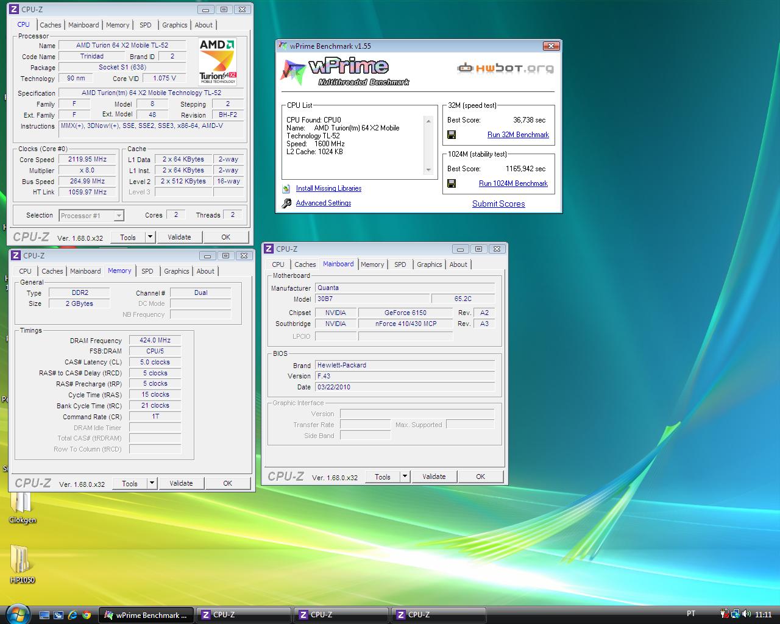
Task: Open the About tab in the CPU-Z Timings window
Action: click(205, 271)
